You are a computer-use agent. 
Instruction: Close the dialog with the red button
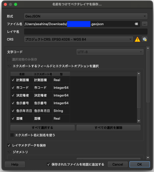(5, 4)
